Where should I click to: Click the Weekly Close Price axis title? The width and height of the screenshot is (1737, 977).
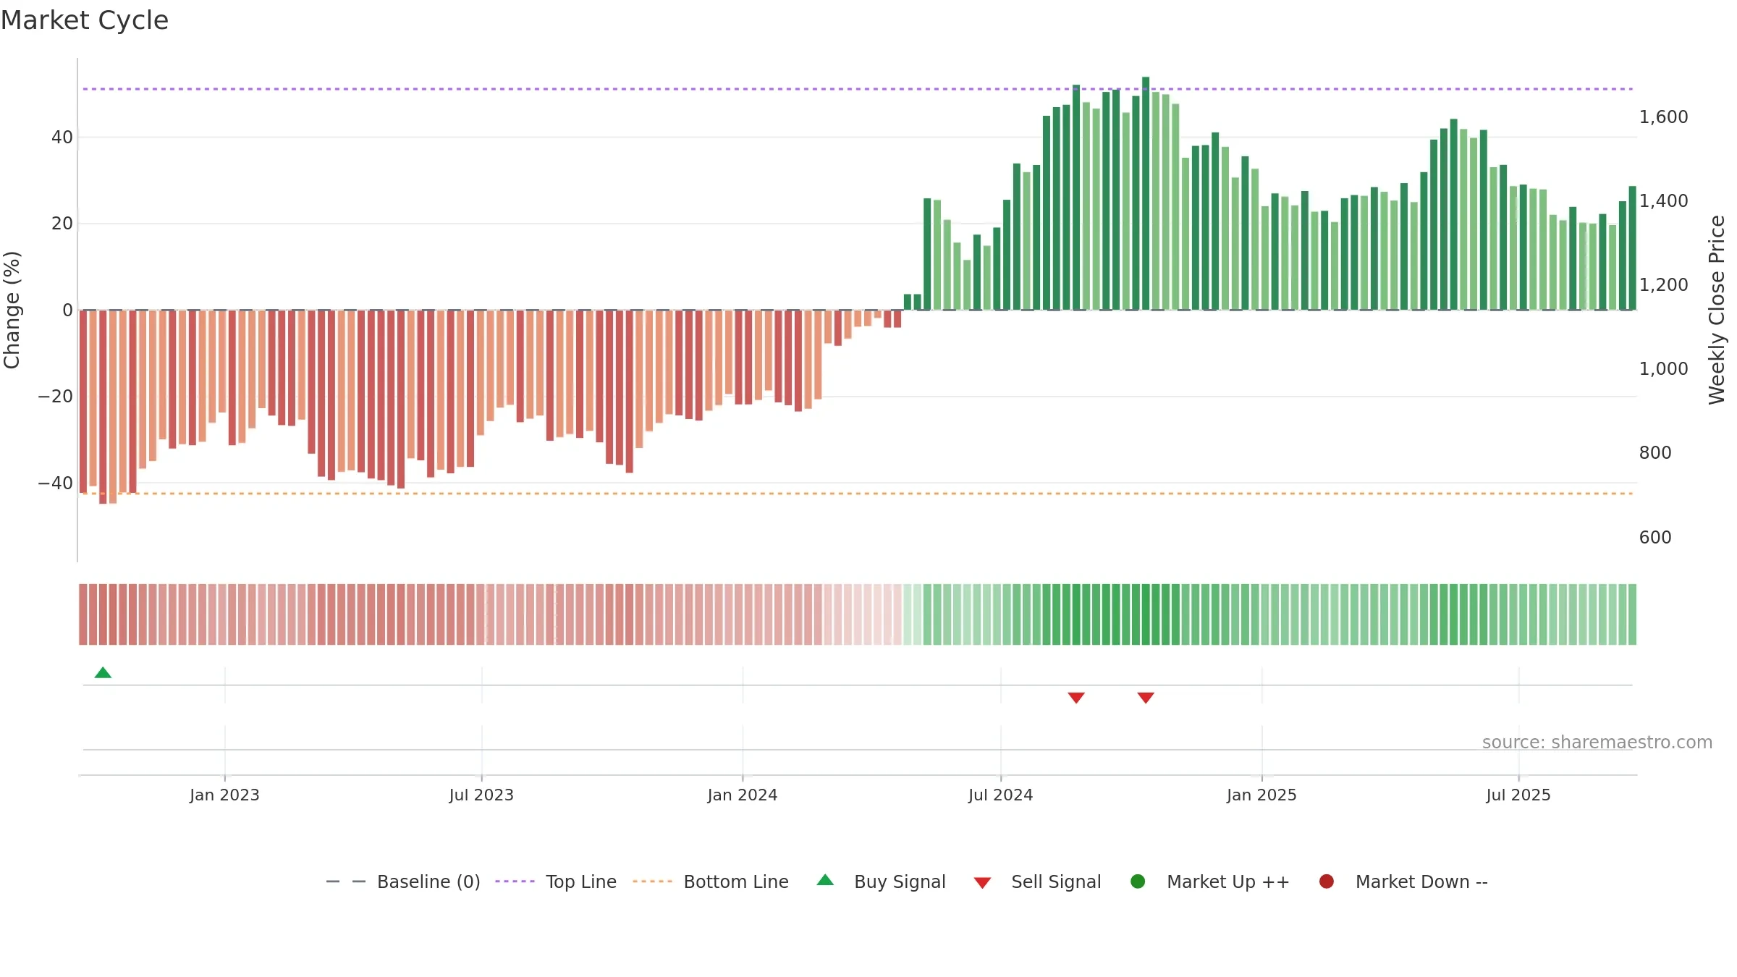pos(1717,310)
